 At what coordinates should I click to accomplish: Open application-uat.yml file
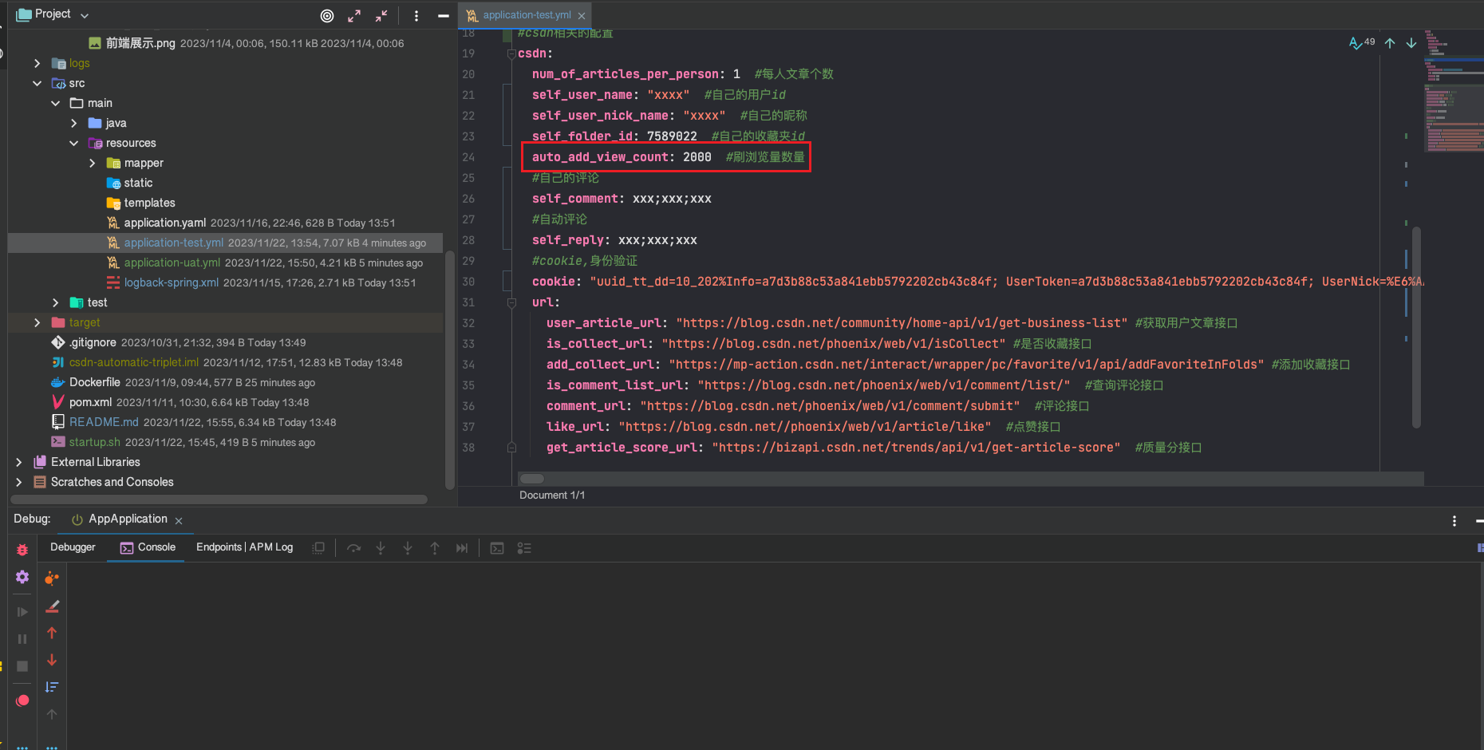point(172,262)
